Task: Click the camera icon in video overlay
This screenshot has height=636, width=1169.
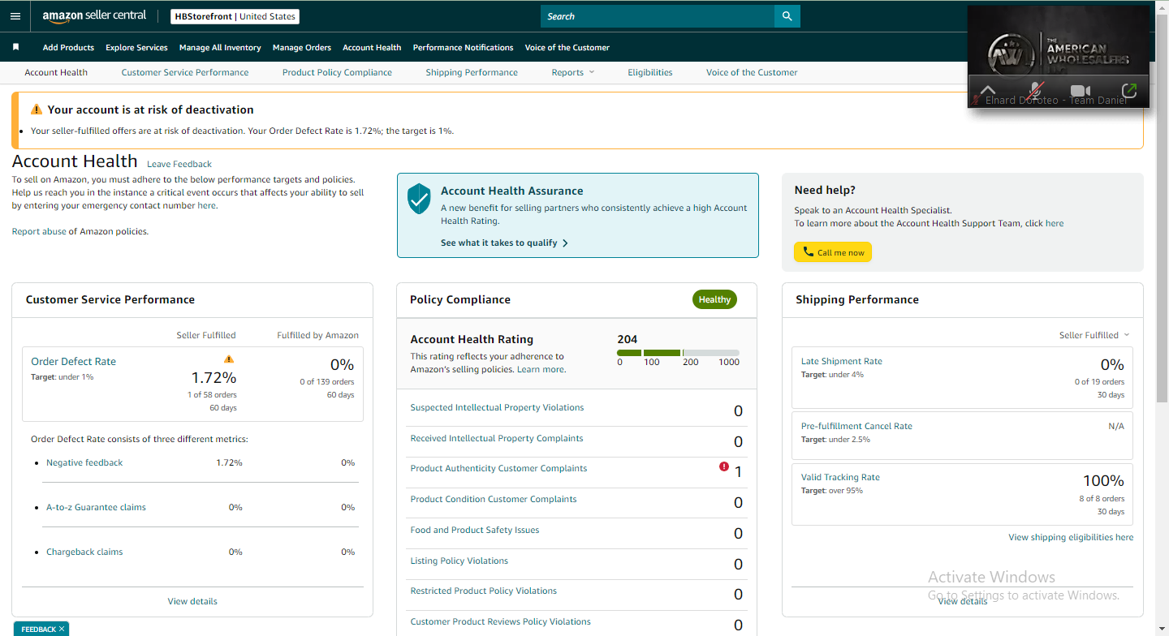Action: click(1080, 91)
